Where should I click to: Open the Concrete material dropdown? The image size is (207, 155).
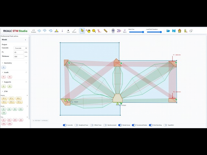[x=21, y=48]
